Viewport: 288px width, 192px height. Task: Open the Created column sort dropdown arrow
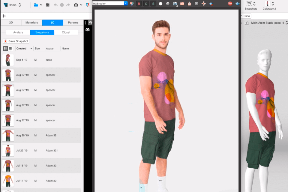click(x=31, y=49)
